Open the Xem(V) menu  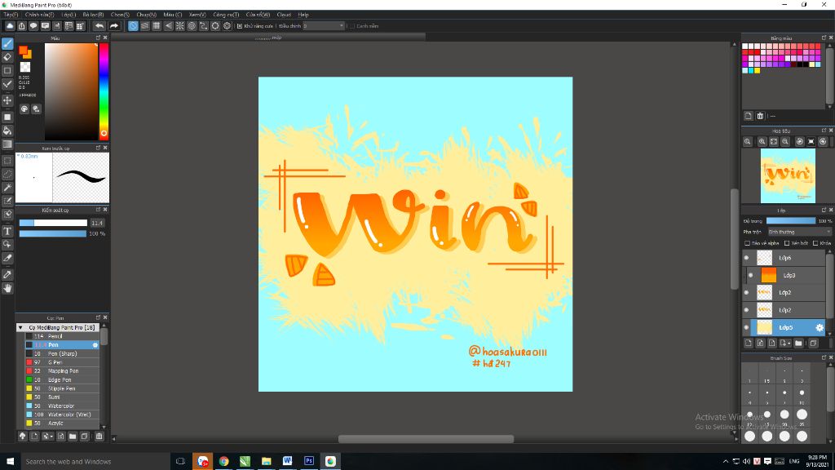click(197, 15)
